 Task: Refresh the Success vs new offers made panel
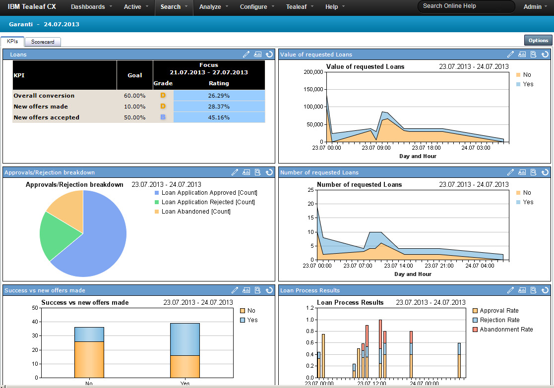point(269,290)
